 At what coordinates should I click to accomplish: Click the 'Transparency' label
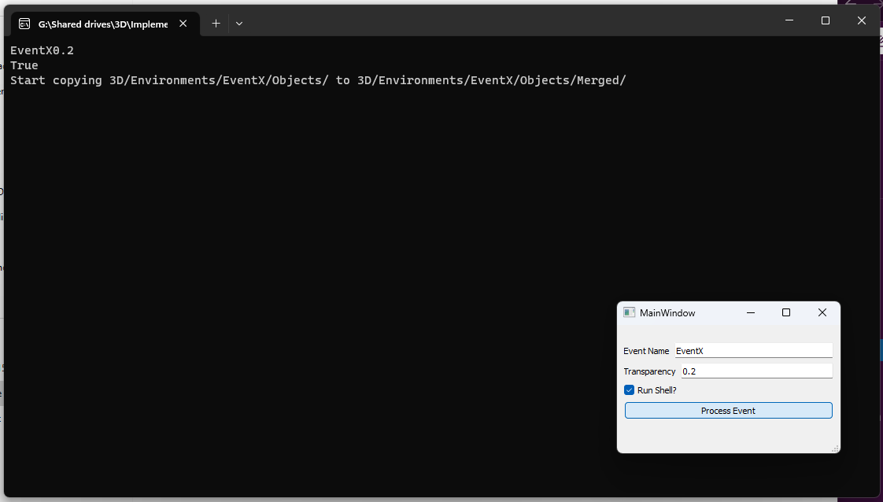[x=649, y=371]
